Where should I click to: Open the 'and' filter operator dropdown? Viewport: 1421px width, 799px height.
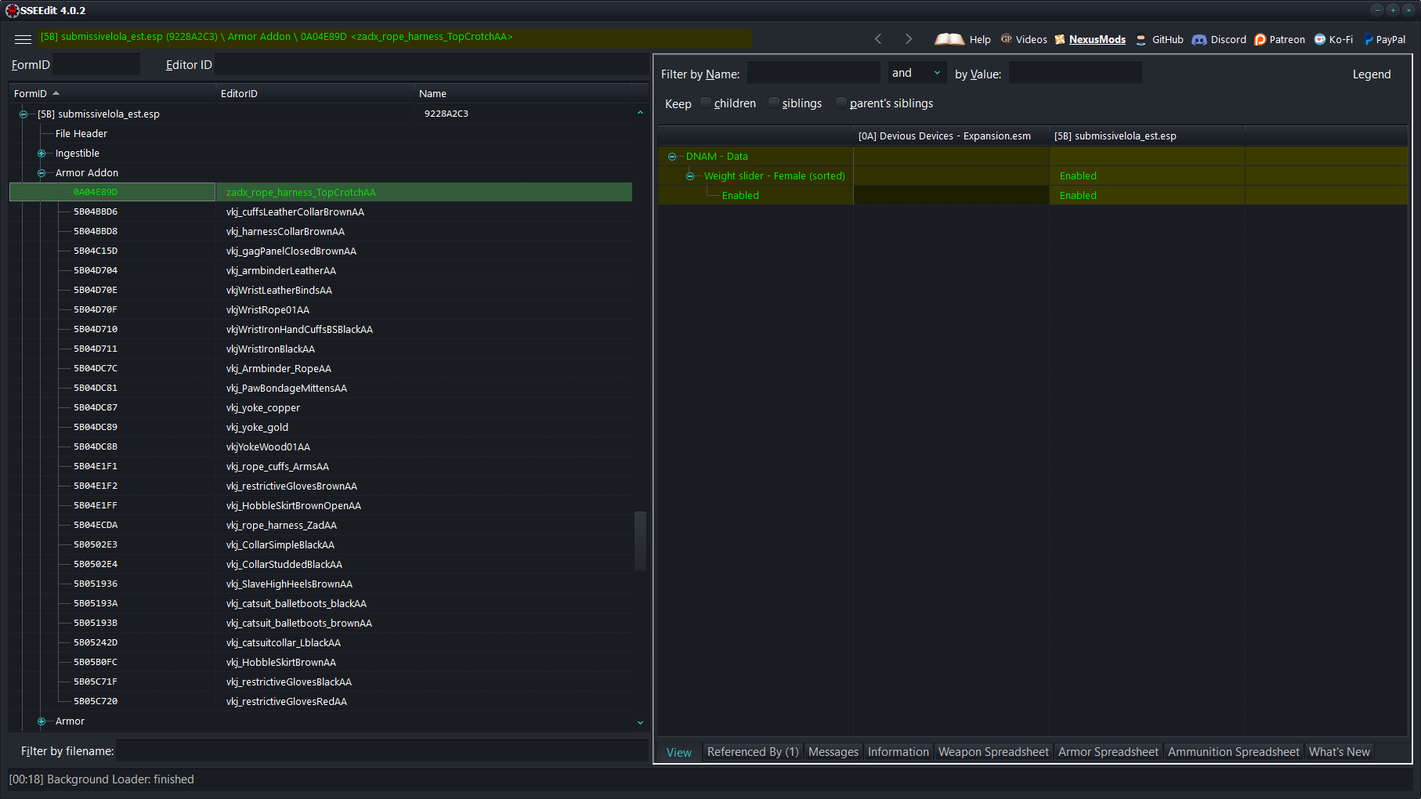(917, 73)
